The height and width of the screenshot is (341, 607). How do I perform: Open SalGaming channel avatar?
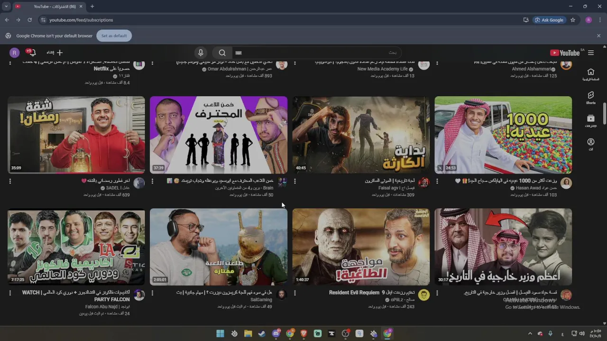pos(282,295)
